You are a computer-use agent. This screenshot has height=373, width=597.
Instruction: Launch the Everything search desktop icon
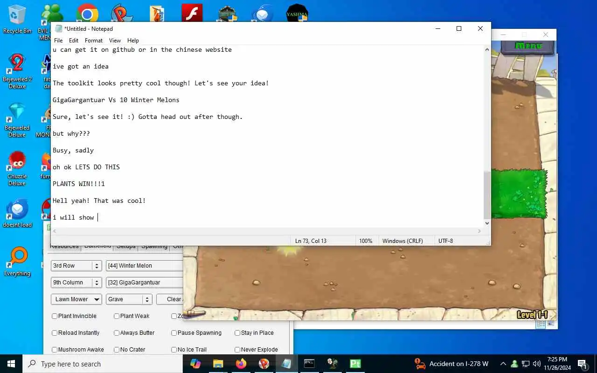point(17,262)
